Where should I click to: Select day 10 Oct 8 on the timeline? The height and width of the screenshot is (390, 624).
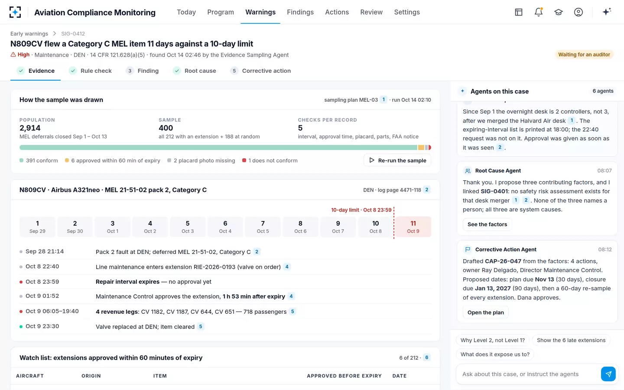[376, 227]
